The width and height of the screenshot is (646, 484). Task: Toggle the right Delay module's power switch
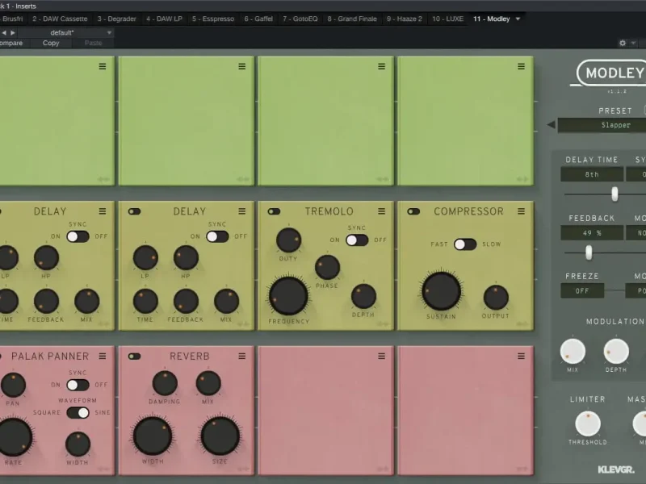[x=134, y=211]
